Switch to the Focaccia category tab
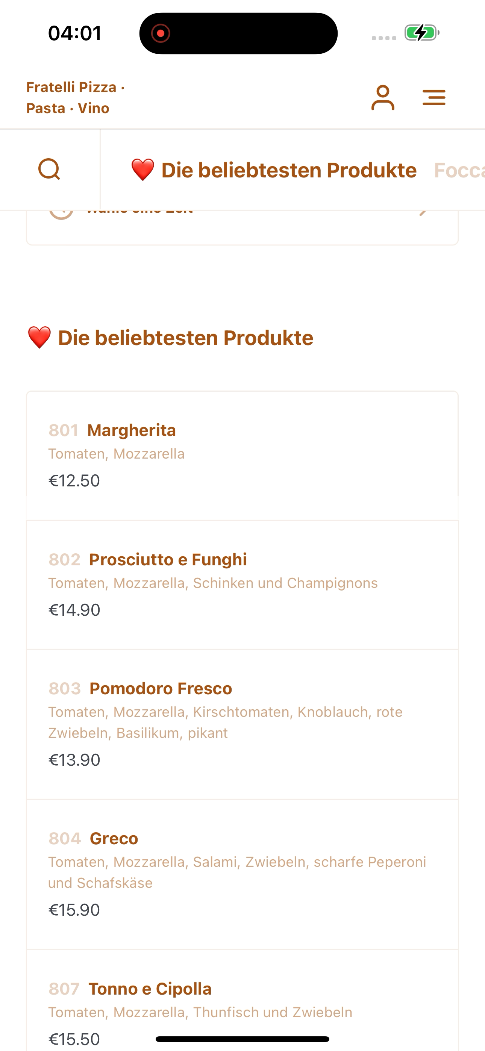Screen dimensions: 485x1051 pos(459,170)
